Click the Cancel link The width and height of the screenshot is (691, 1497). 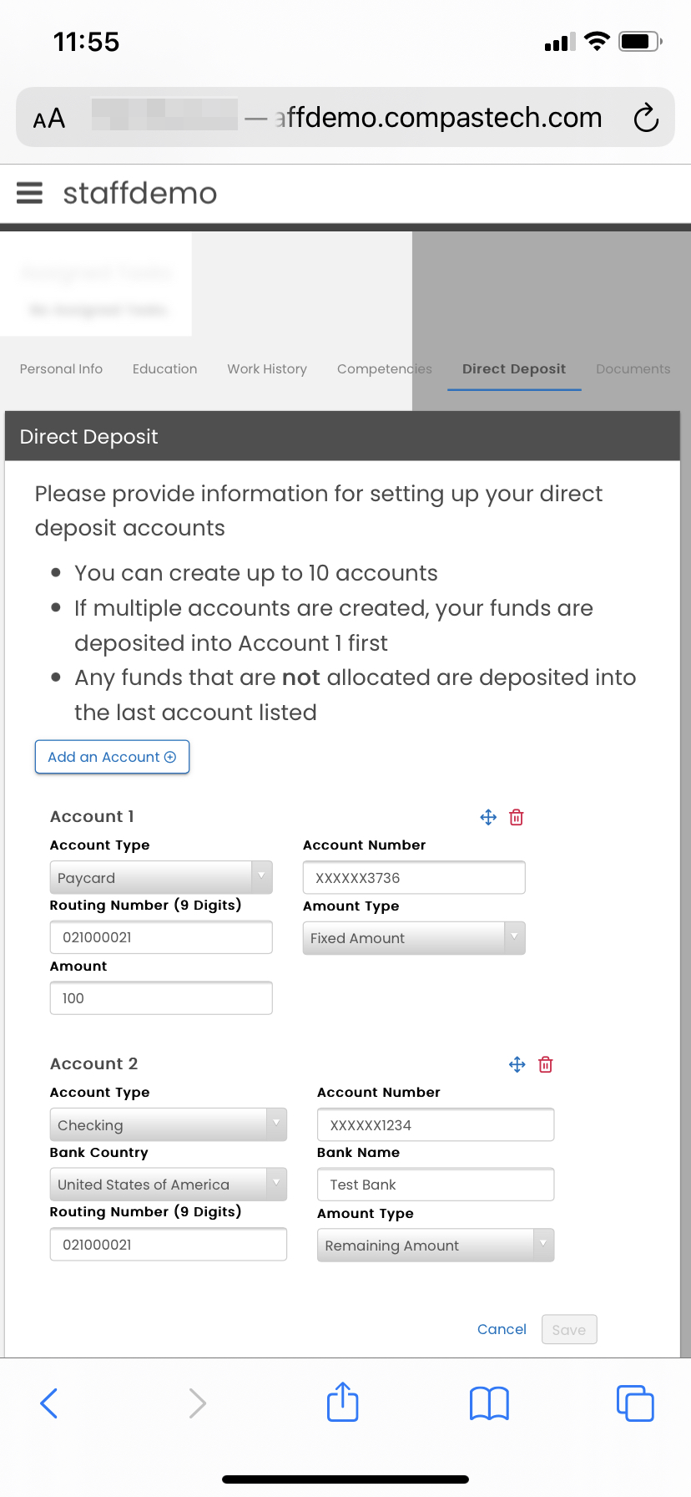pyautogui.click(x=502, y=1329)
